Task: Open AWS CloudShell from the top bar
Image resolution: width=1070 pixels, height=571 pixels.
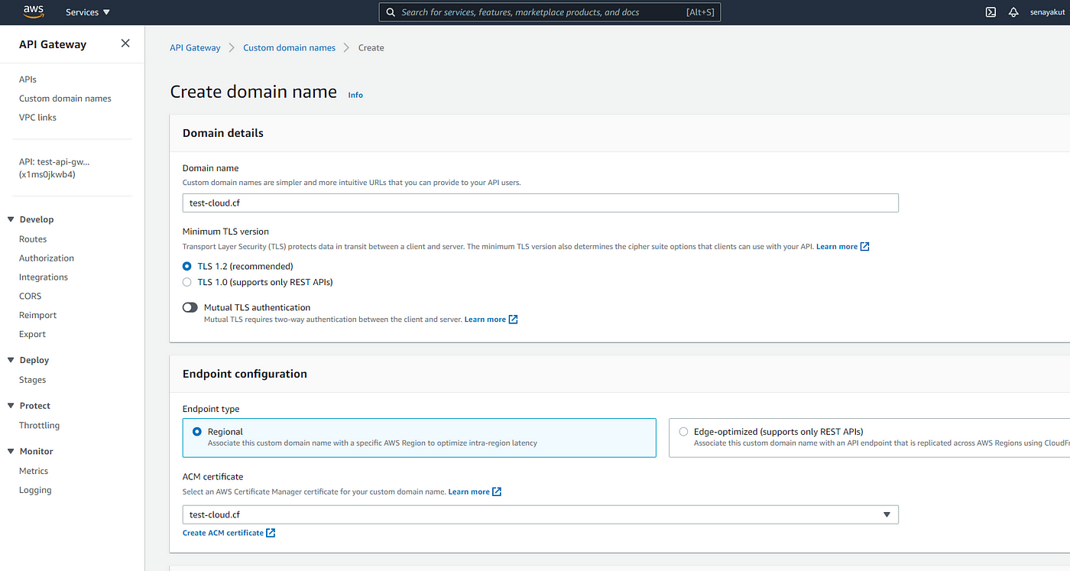Action: point(991,11)
